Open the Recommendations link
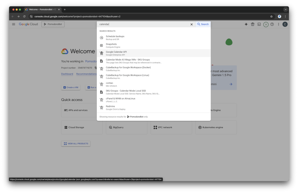 86,74
